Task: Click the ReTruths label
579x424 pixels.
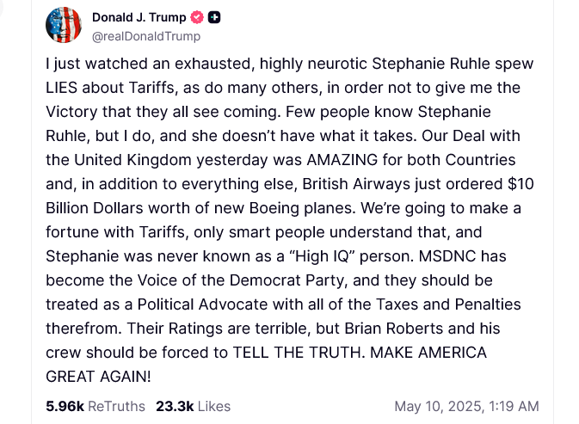Action: point(116,406)
